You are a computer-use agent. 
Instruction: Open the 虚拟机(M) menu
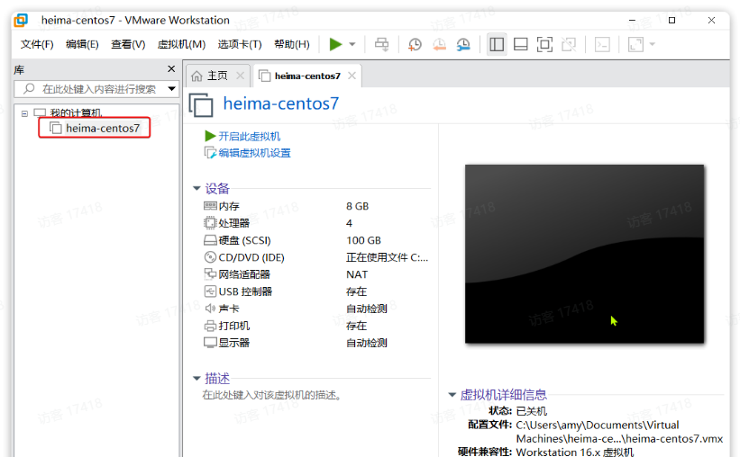tap(181, 44)
